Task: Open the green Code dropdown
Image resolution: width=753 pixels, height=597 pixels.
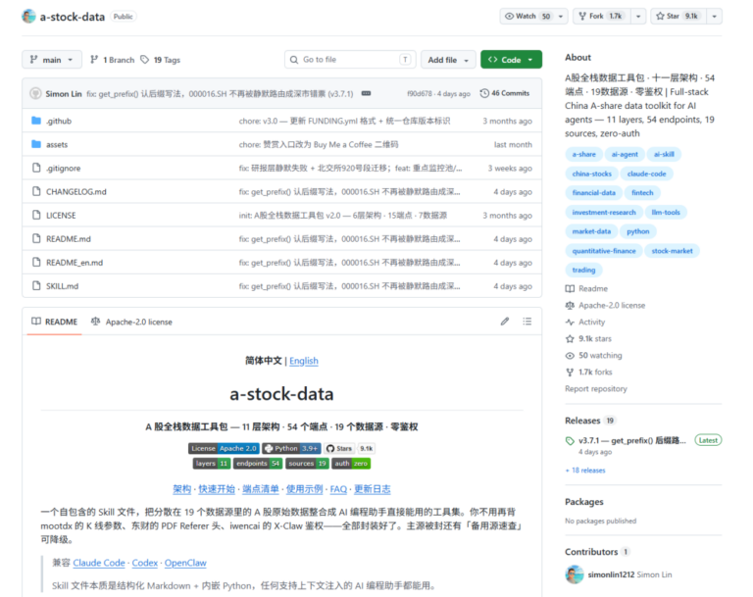Action: tap(511, 60)
